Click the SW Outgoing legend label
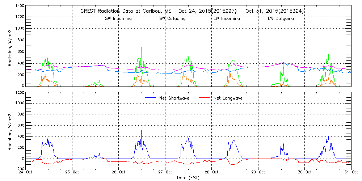362x181 pixels. [172, 18]
